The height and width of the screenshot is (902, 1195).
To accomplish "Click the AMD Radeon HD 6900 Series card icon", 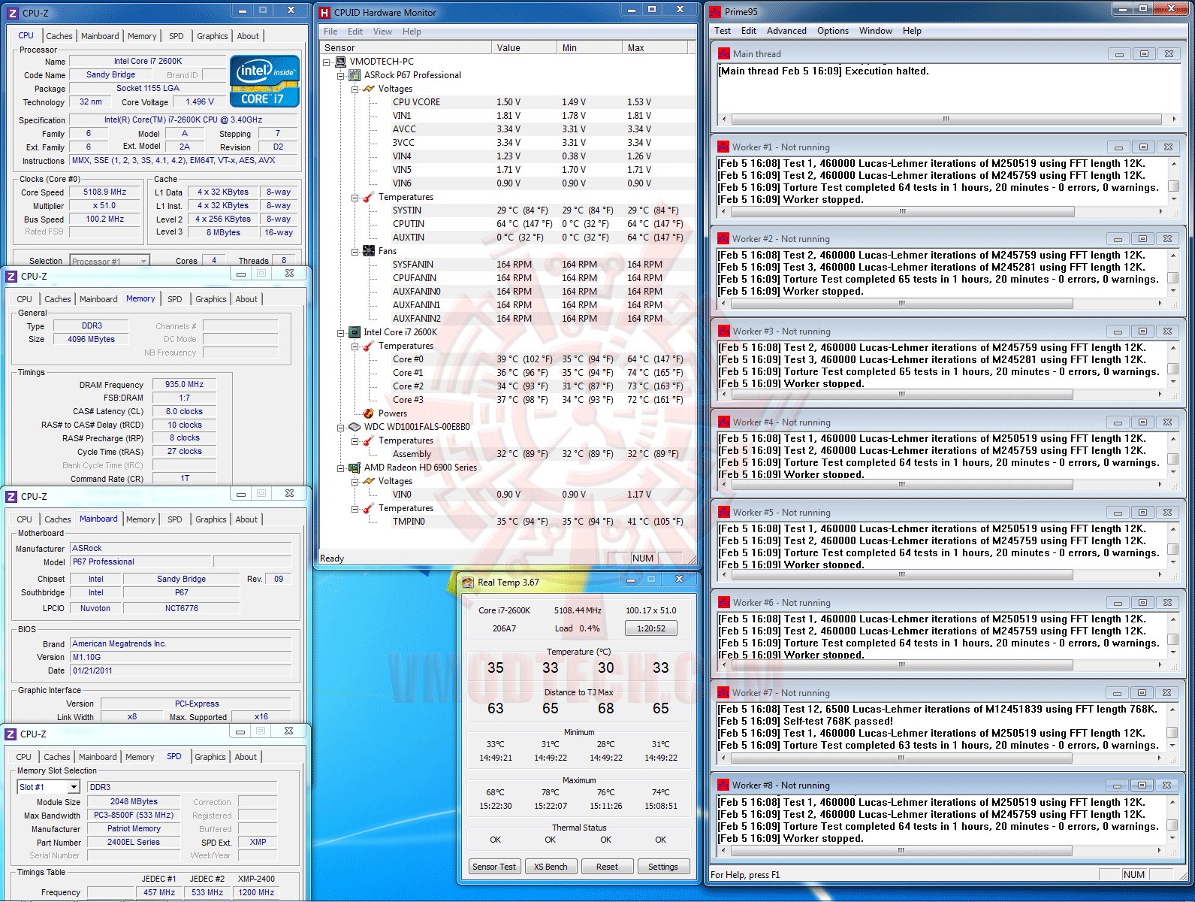I will coord(355,468).
